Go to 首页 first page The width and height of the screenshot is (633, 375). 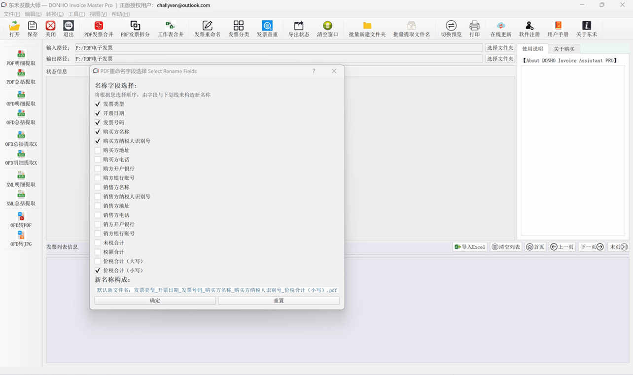click(535, 247)
